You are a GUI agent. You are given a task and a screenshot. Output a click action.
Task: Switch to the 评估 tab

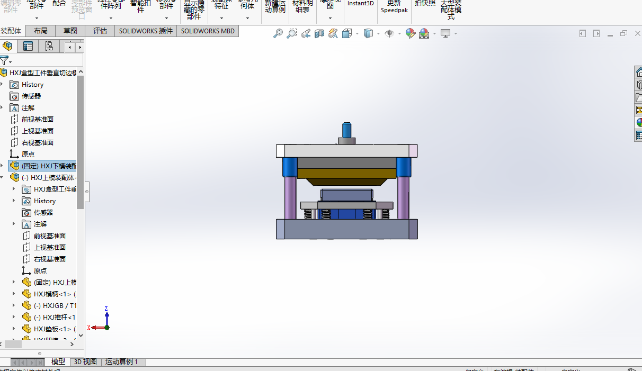coord(100,31)
